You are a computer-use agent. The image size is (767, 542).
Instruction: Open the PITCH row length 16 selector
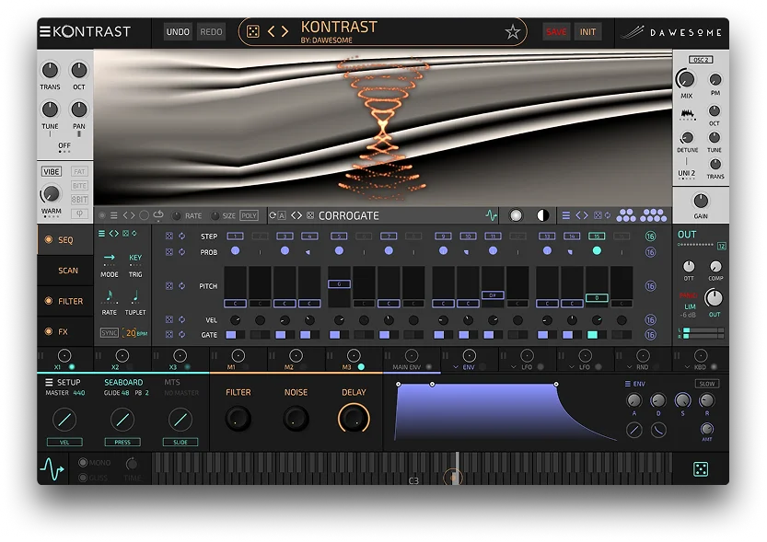(650, 286)
